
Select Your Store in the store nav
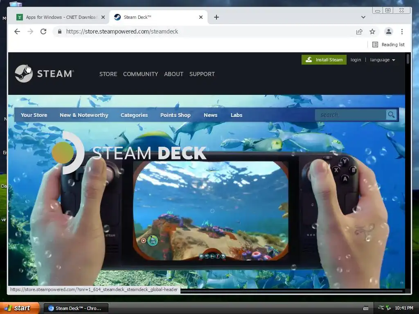34,115
